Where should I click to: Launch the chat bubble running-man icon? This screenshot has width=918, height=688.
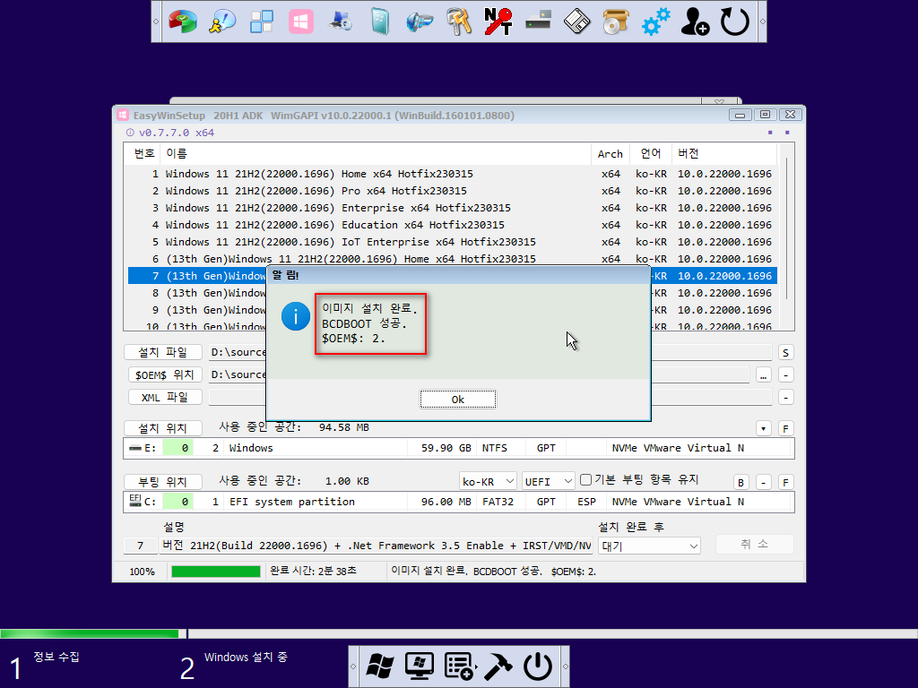[222, 21]
